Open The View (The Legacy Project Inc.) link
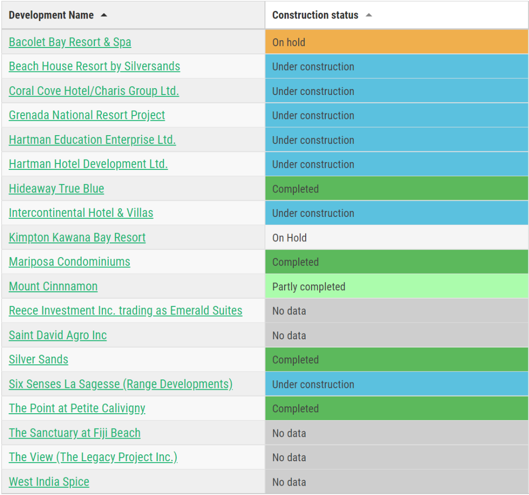Screen dimensions: 529x495 pos(93,458)
